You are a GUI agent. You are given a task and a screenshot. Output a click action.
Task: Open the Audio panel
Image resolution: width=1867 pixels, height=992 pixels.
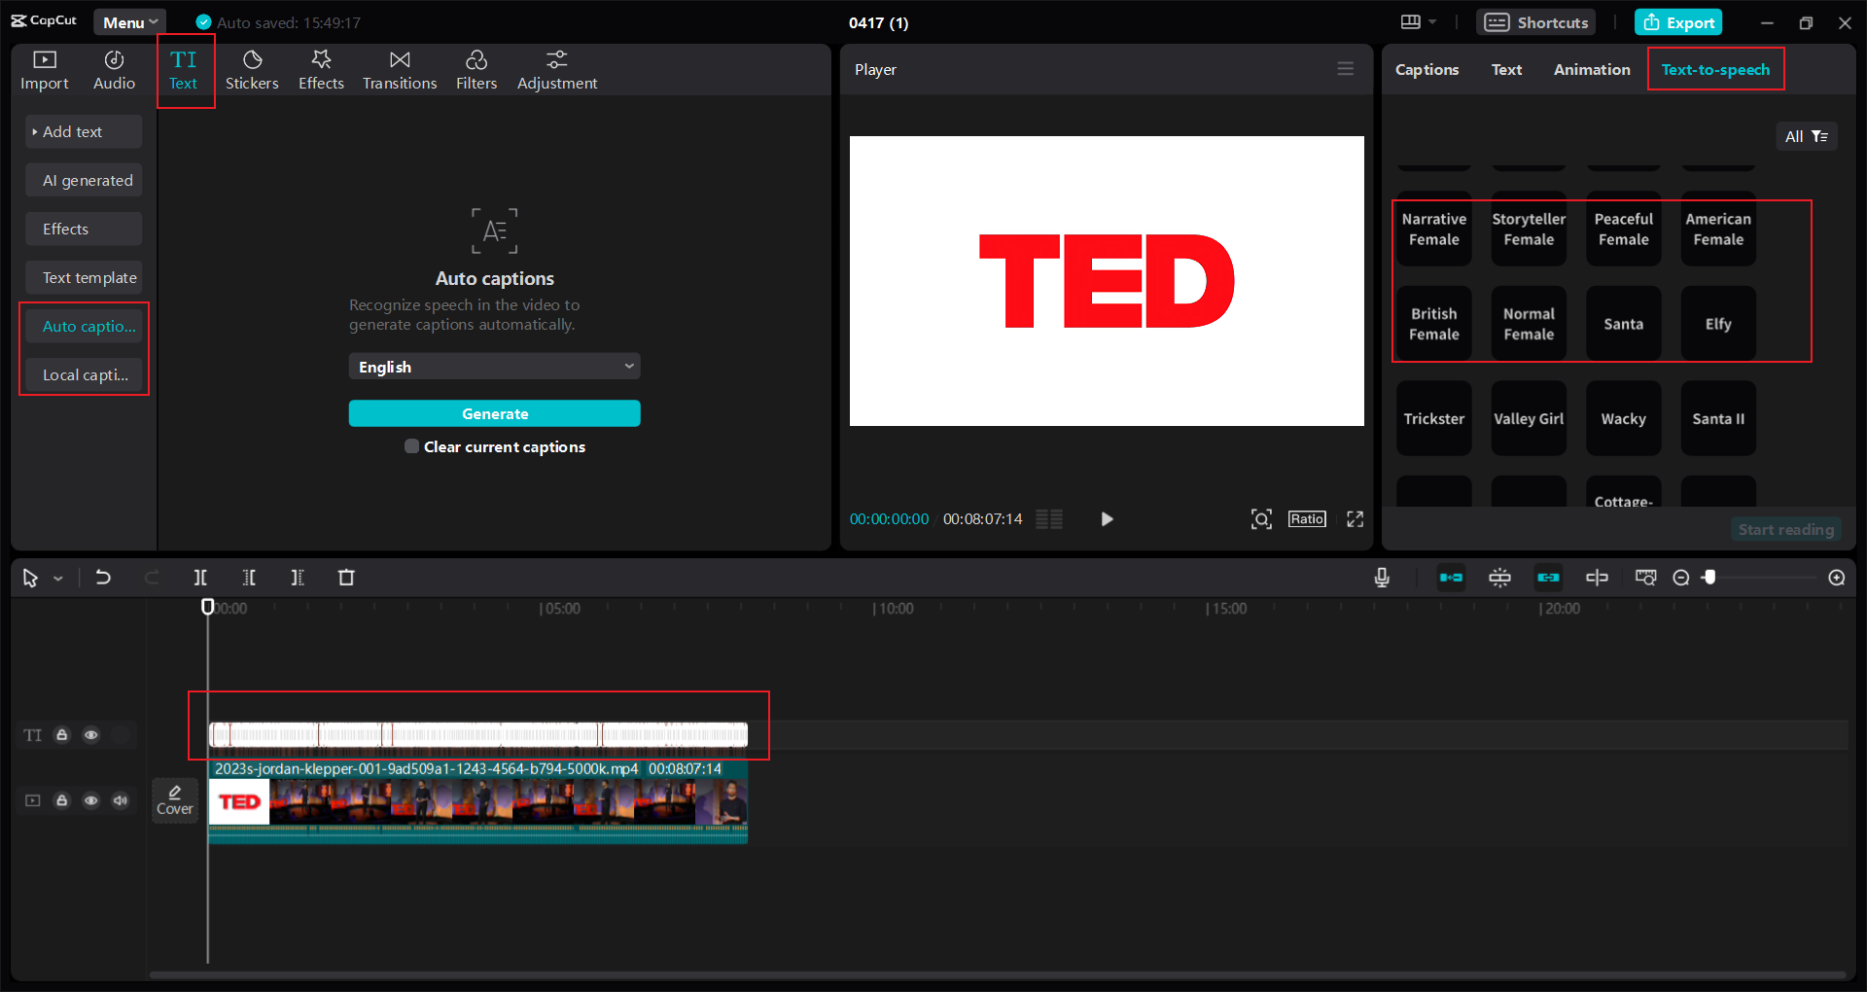[114, 71]
